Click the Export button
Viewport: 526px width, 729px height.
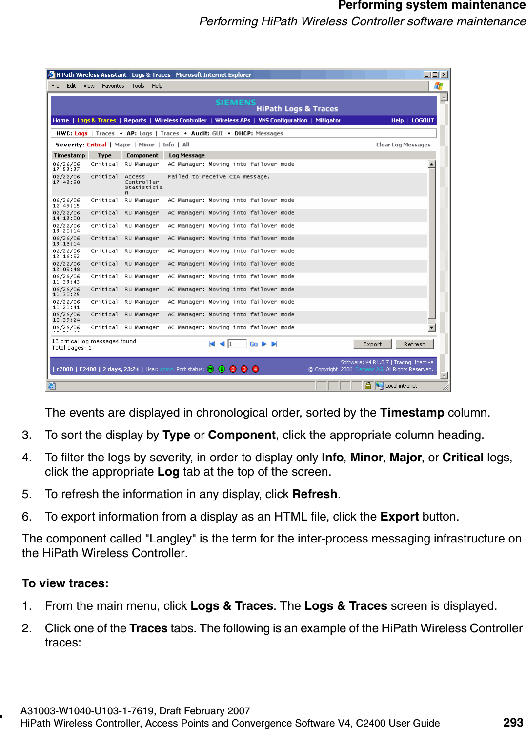[x=372, y=344]
